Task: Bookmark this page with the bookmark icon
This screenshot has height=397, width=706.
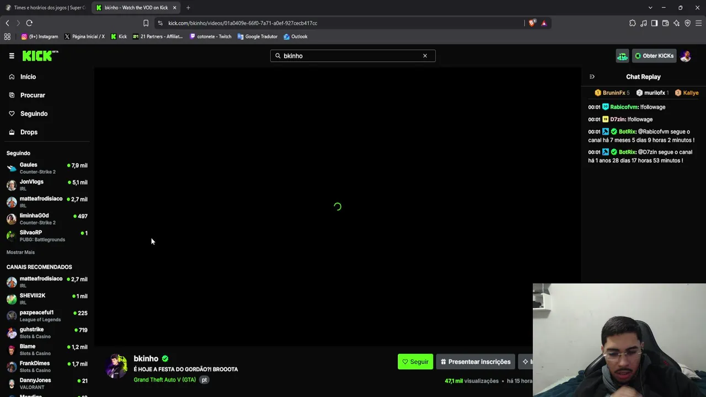Action: click(x=146, y=23)
